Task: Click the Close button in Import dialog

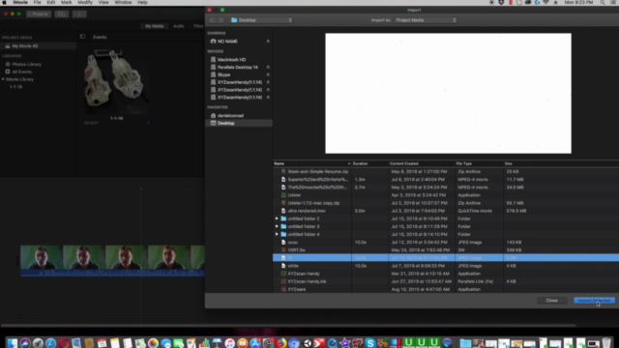Action: point(551,301)
